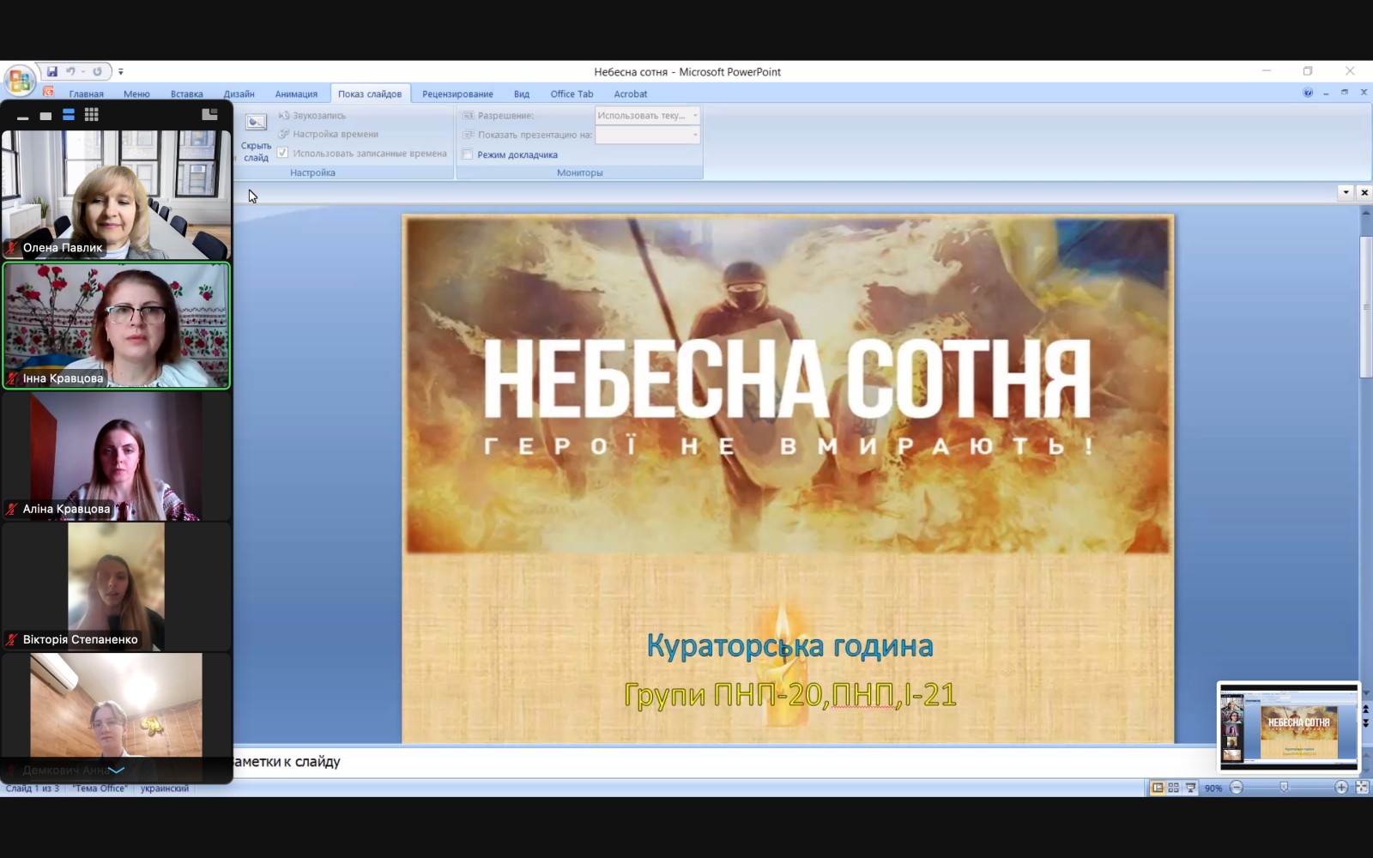Viewport: 1373px width, 858px height.
Task: Open the Главная ribbon tab
Action: coord(86,94)
